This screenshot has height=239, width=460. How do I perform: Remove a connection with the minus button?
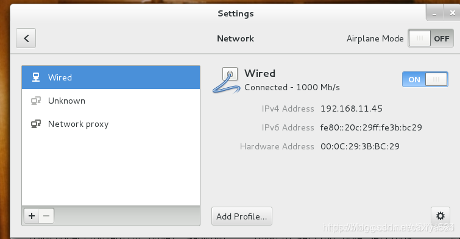tap(46, 216)
